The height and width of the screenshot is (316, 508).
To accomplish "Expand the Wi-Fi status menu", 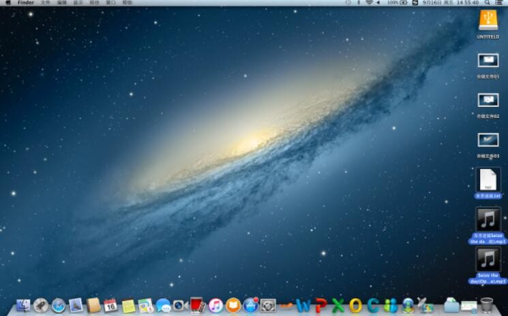I will [369, 3].
